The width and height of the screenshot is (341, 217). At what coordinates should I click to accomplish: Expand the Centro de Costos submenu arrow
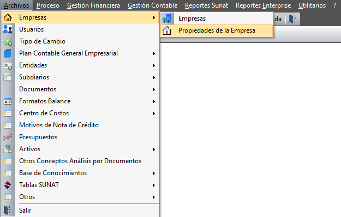coord(154,113)
